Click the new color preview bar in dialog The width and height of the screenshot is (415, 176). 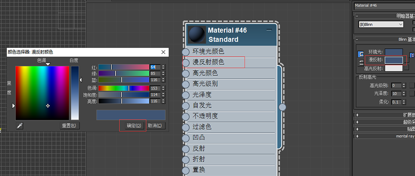click(131, 115)
